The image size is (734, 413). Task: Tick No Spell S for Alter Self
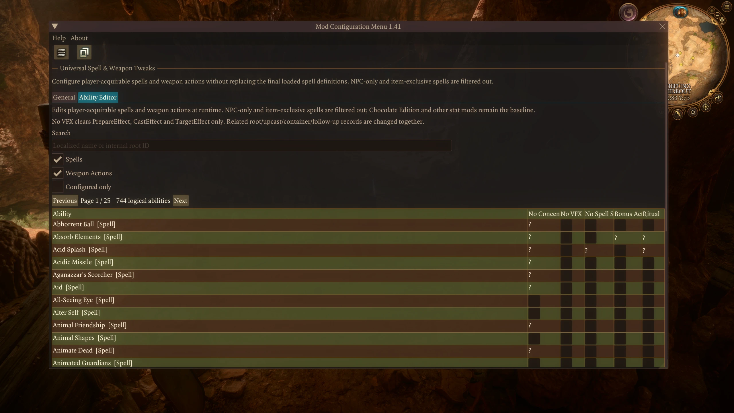(591, 314)
